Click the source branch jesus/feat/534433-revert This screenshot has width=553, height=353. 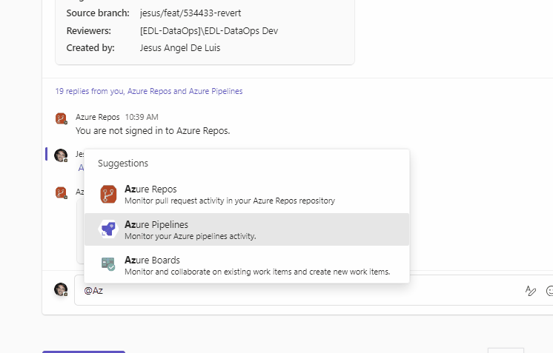pos(191,13)
